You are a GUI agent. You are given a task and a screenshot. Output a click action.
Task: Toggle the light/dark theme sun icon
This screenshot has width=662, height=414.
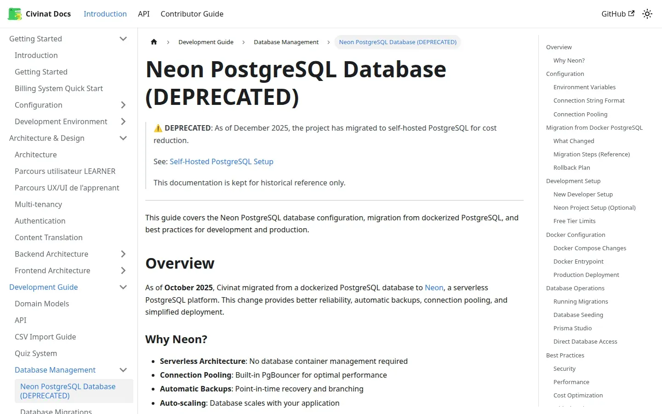[647, 14]
